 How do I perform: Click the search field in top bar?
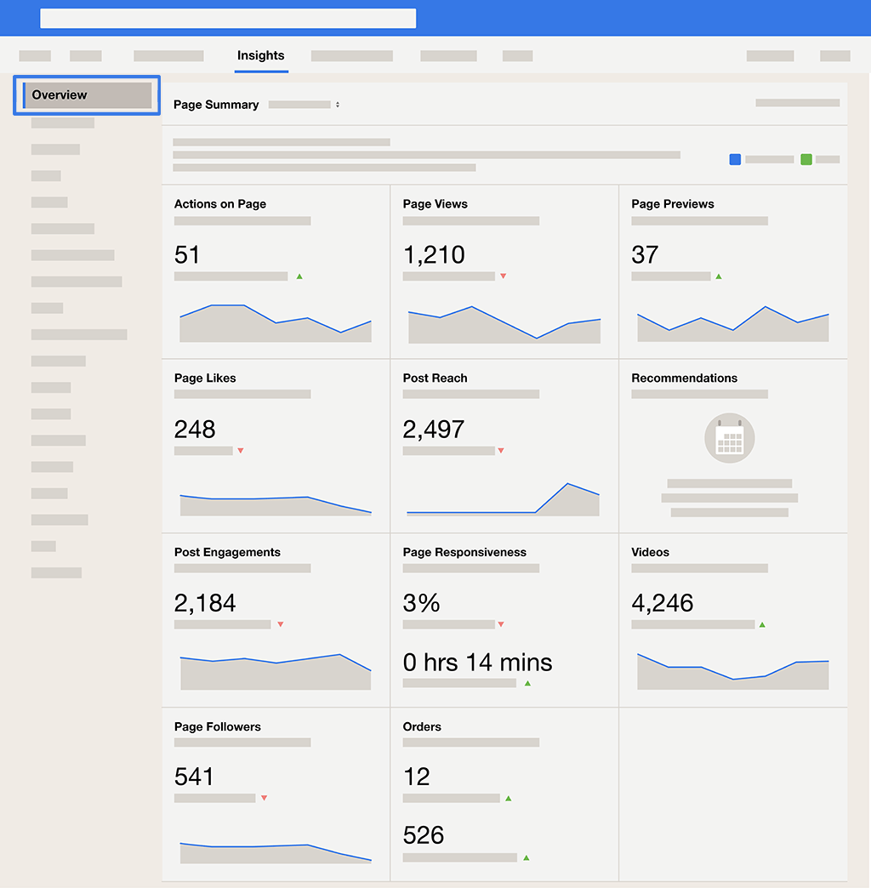pos(228,18)
